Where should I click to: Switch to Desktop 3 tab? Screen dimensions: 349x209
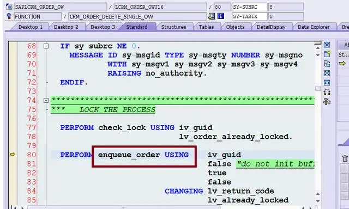(103, 27)
